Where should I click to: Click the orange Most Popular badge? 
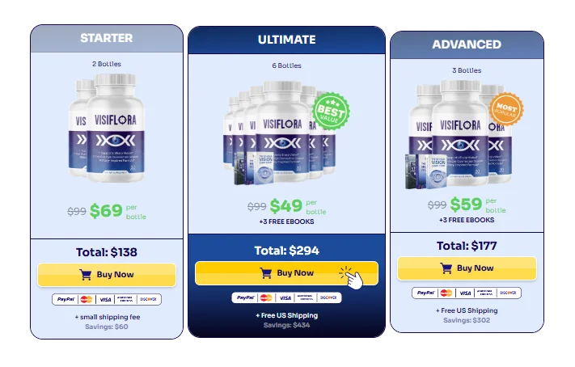click(x=506, y=109)
